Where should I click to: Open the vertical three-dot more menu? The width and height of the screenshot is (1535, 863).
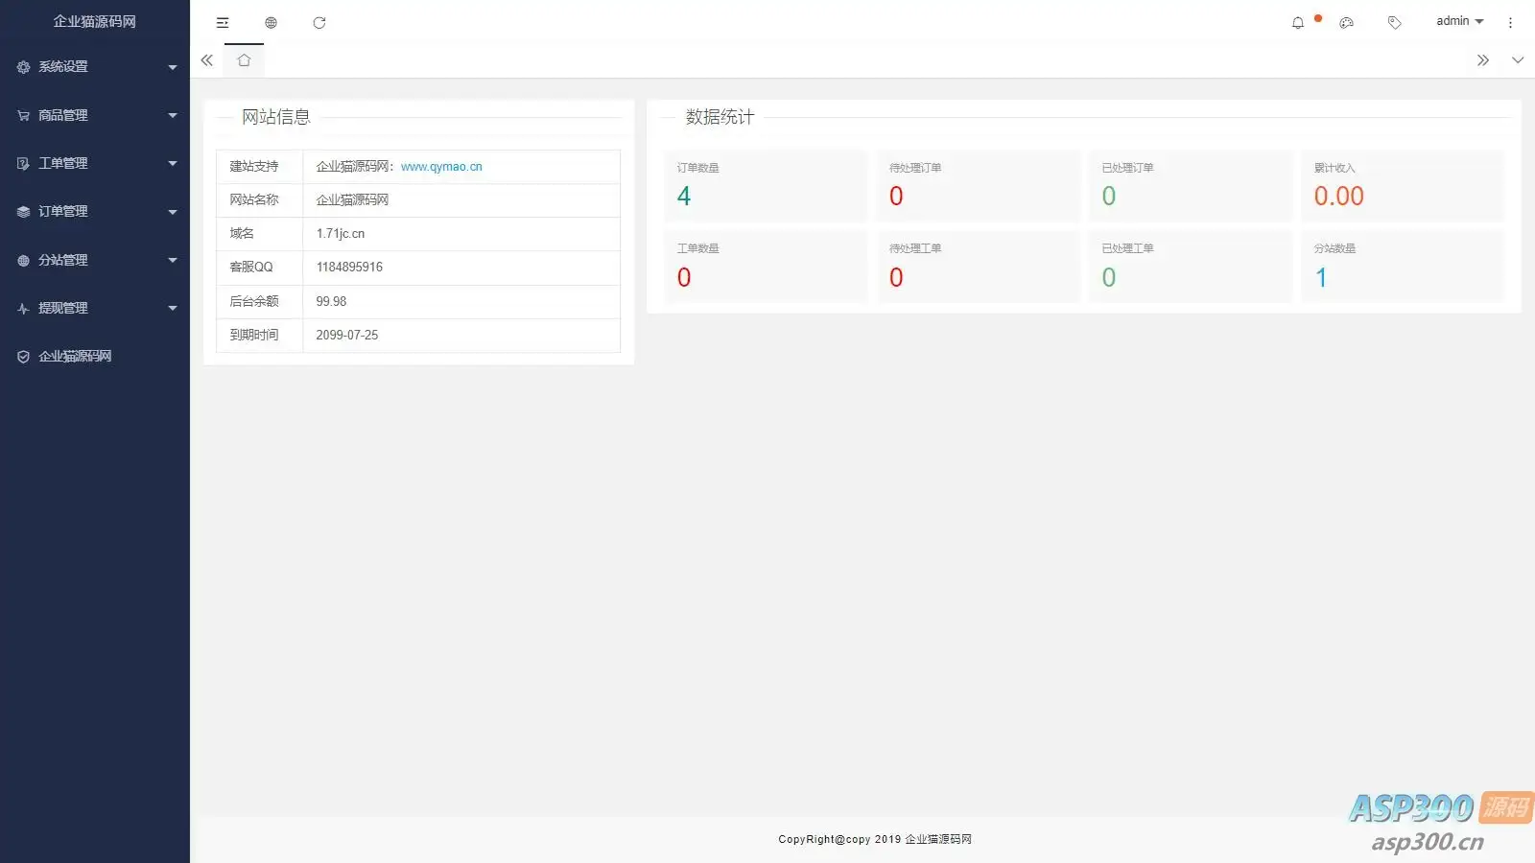point(1510,22)
